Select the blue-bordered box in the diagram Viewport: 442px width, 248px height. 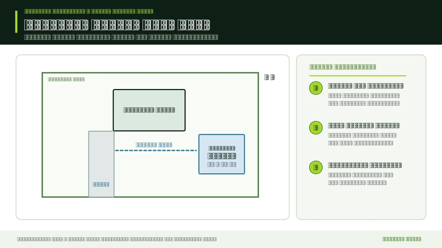click(222, 154)
